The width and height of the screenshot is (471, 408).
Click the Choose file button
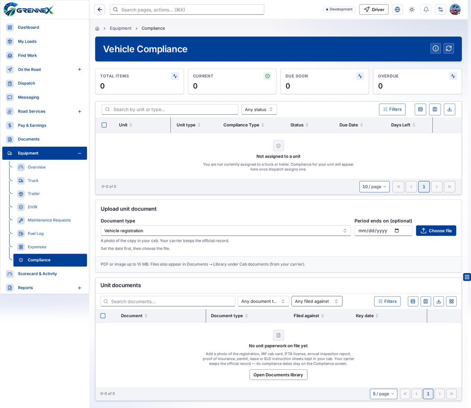coord(436,231)
